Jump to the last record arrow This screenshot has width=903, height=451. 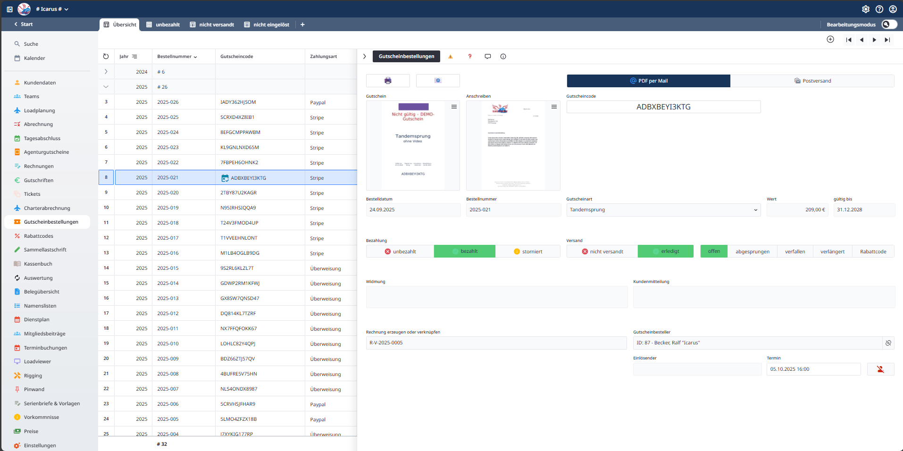click(x=887, y=40)
